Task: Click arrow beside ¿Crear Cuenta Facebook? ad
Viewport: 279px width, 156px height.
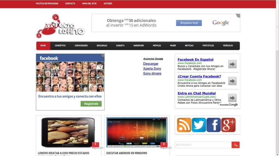Action: tap(232, 81)
